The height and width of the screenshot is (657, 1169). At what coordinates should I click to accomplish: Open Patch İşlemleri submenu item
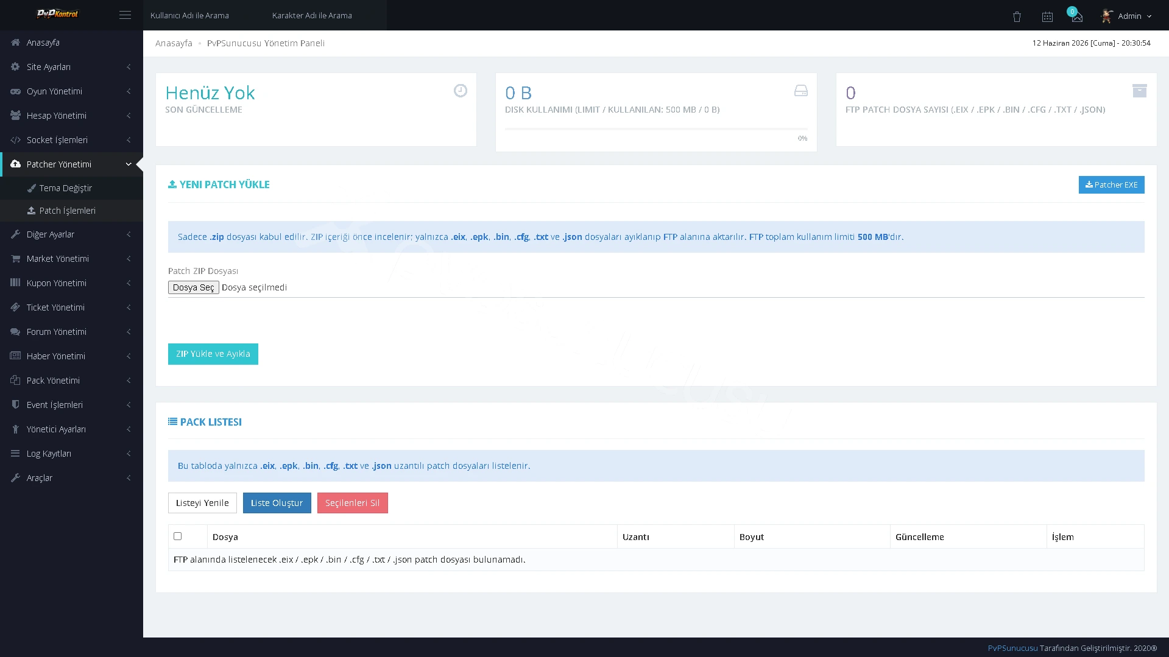point(71,211)
